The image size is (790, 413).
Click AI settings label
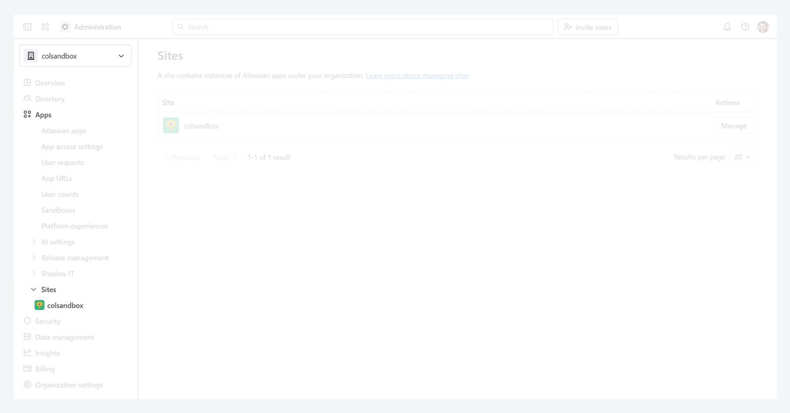58,242
